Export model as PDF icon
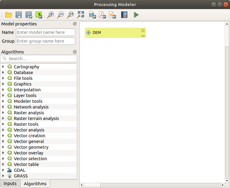Screen dimensions: 230x188 [x=103, y=15]
